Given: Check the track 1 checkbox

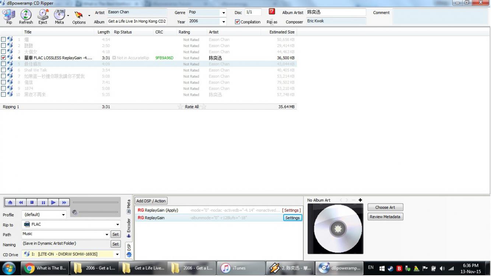Looking at the screenshot, I should click(3, 39).
